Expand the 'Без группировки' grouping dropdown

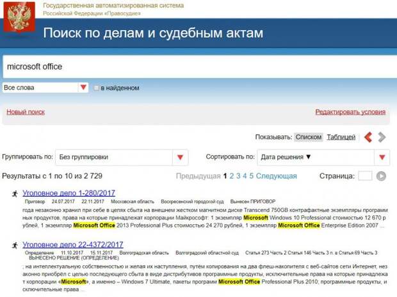pyautogui.click(x=181, y=157)
